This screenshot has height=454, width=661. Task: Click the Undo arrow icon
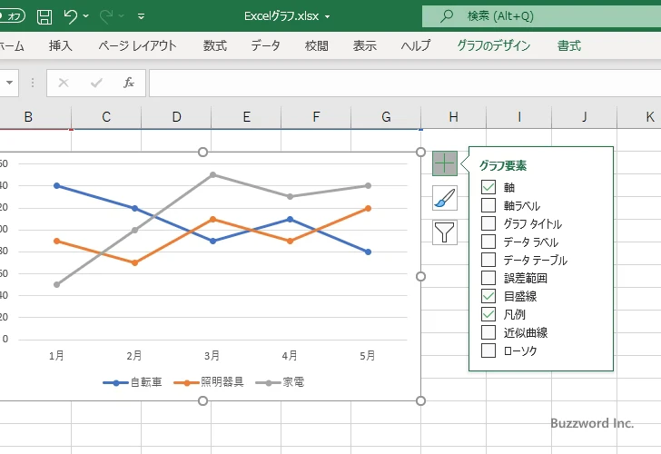[x=71, y=16]
